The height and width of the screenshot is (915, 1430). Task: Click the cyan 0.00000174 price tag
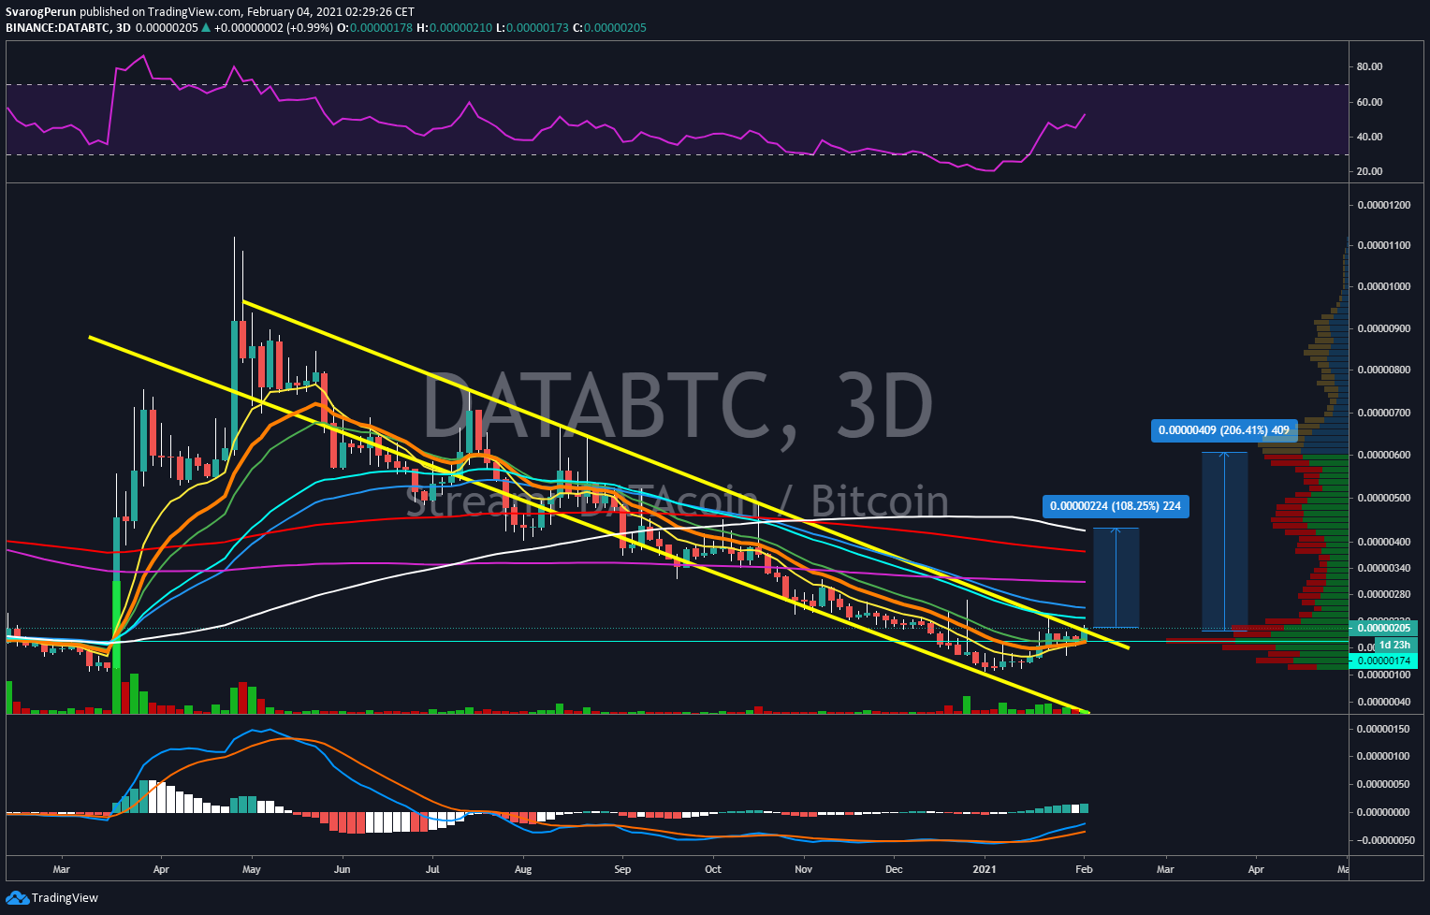point(1383,661)
